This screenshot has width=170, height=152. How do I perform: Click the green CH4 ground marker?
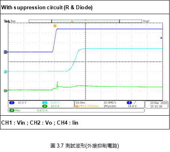(x=6, y=91)
